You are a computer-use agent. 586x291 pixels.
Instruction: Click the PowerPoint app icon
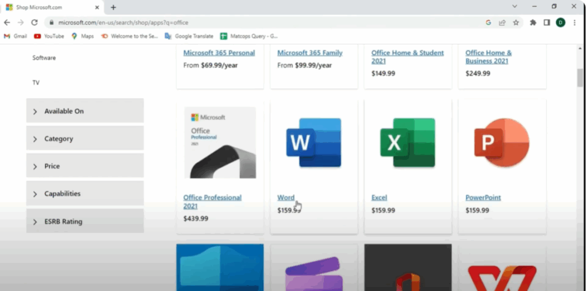click(x=502, y=143)
